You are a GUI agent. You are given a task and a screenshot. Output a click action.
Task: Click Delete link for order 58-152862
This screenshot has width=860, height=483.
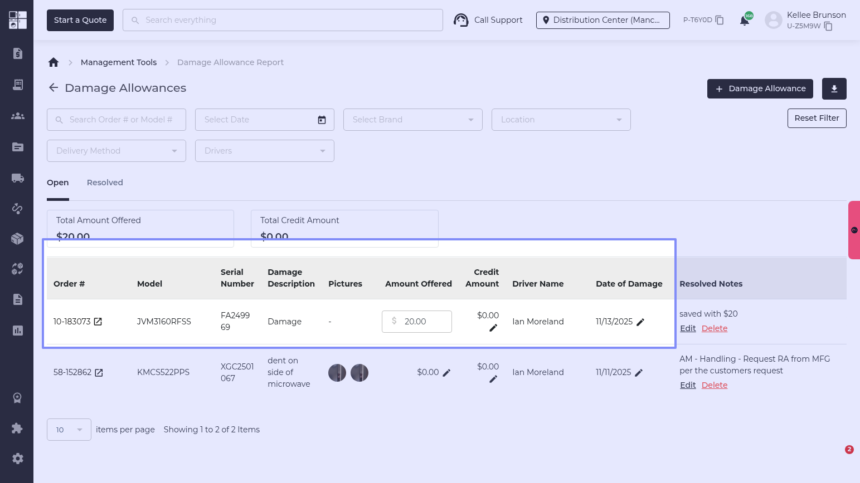[x=715, y=385]
